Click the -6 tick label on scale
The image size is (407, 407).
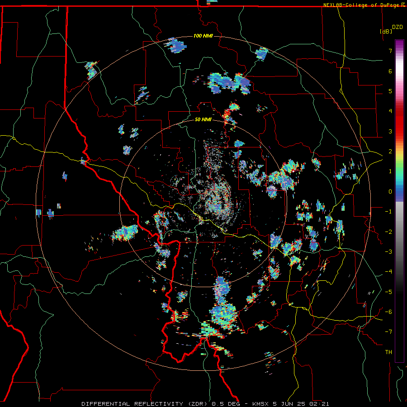(x=388, y=312)
